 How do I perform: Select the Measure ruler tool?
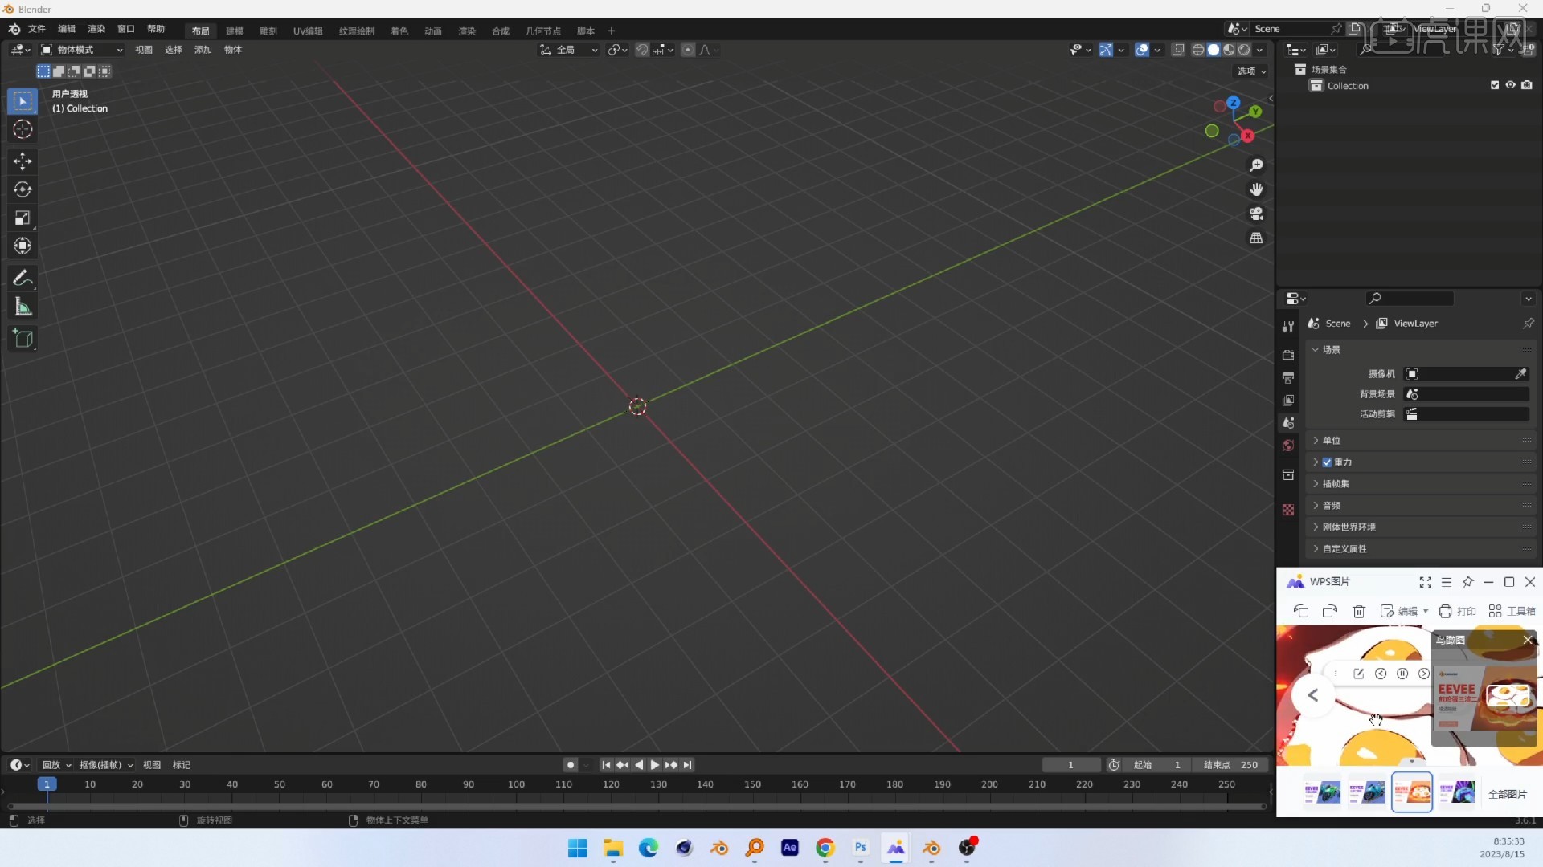(x=23, y=306)
